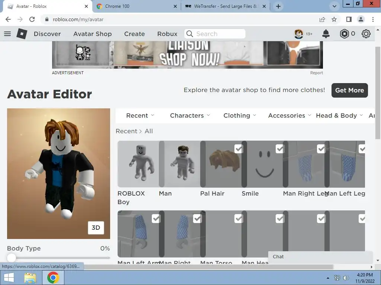Click the search magnifier icon

click(190, 34)
